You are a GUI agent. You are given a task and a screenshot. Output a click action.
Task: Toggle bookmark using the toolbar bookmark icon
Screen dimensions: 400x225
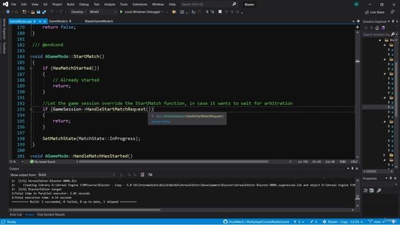coord(220,12)
